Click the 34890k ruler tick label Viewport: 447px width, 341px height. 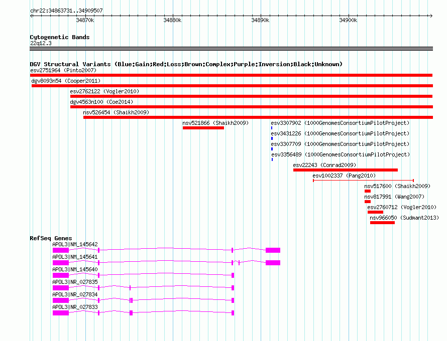click(x=260, y=20)
